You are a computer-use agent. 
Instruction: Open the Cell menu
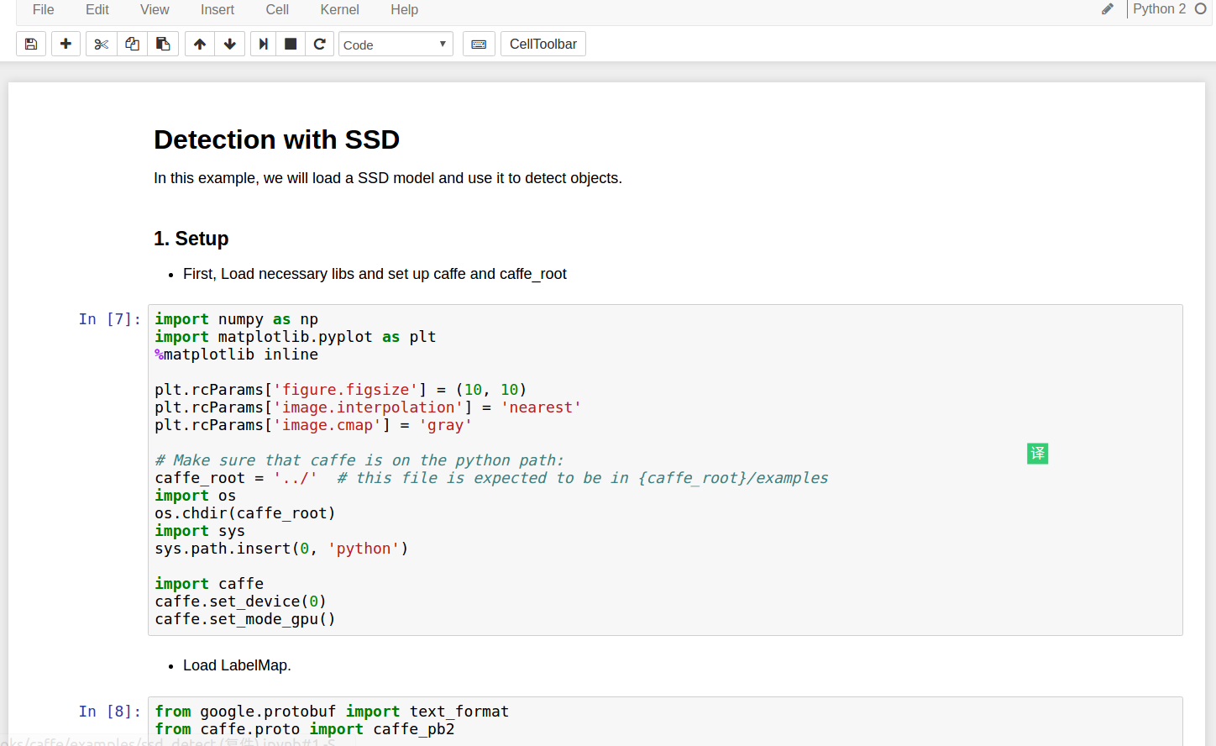coord(277,9)
